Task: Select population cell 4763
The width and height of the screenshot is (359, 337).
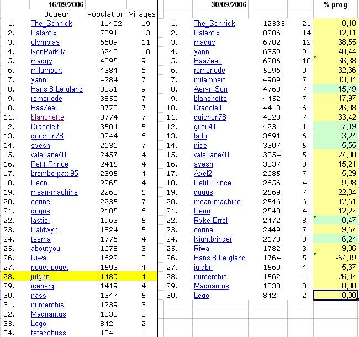Action: point(272,89)
